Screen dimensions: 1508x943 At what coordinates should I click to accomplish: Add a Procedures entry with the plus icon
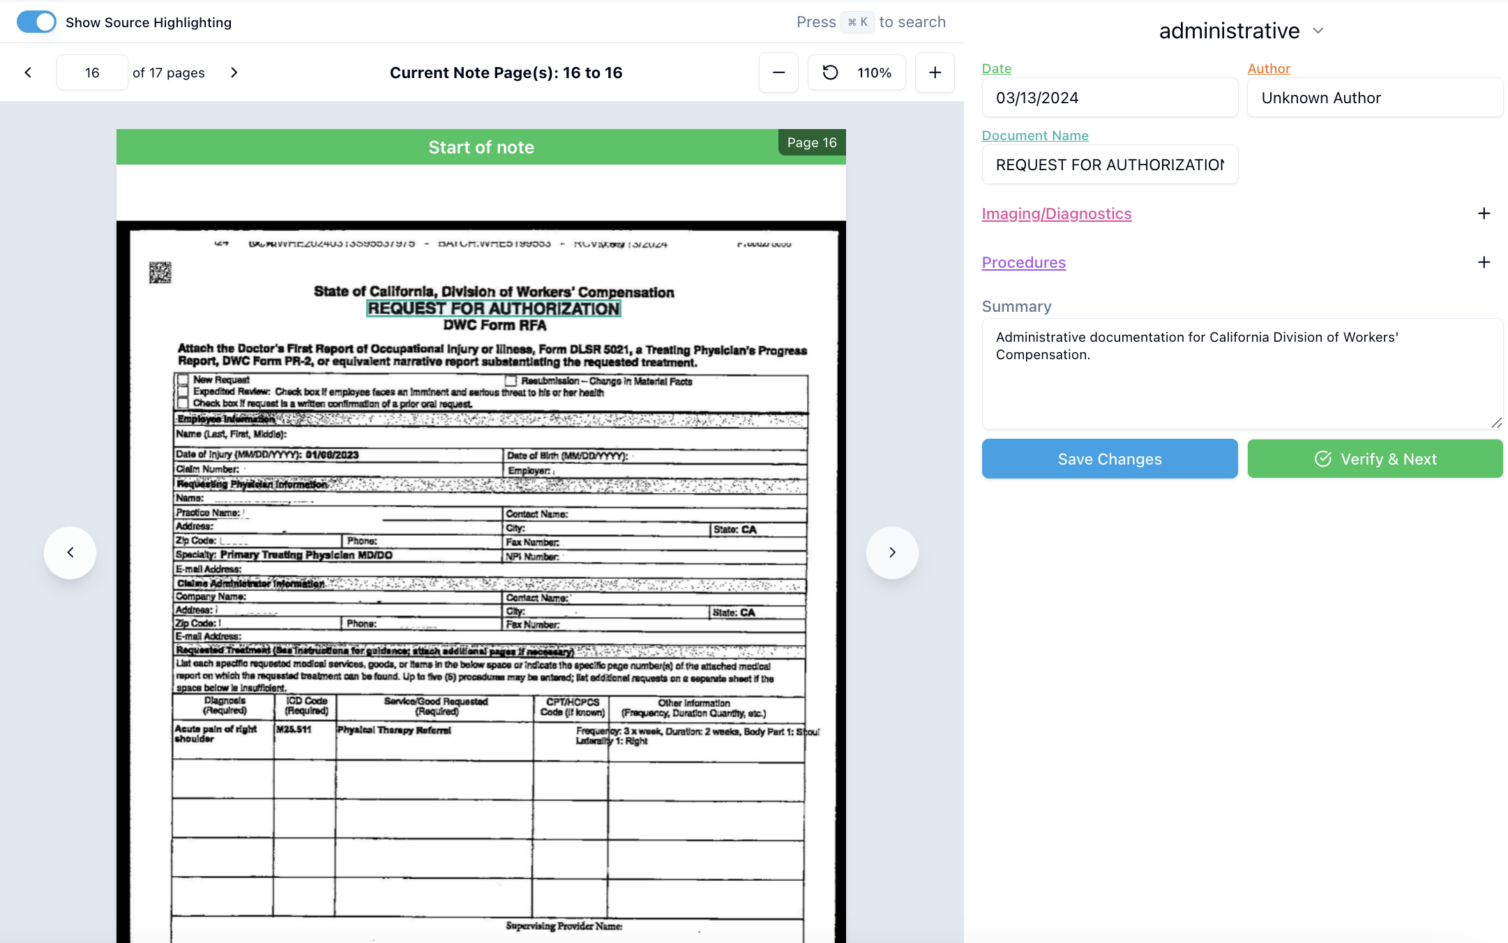pos(1484,262)
